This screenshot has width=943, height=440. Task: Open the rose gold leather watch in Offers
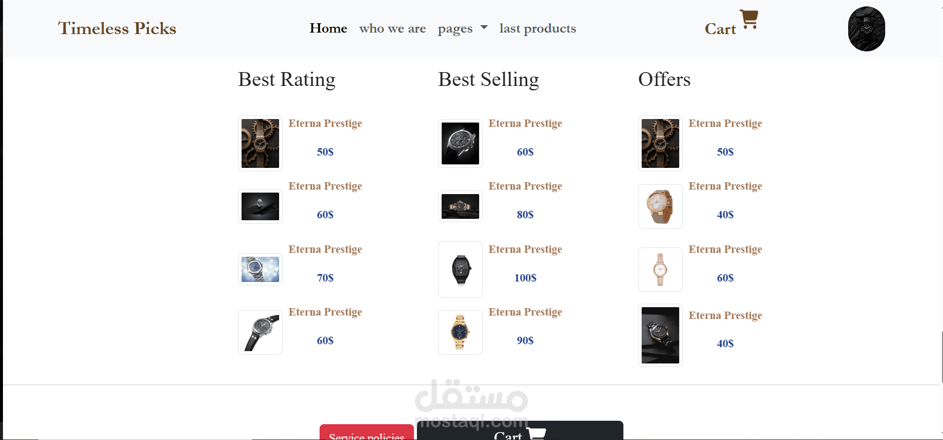tap(660, 206)
